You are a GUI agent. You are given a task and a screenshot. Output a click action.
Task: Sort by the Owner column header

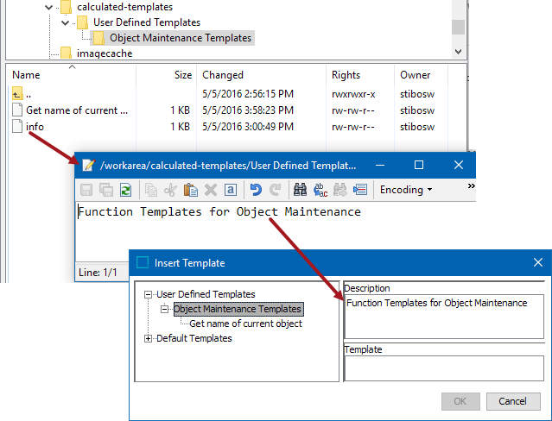tap(415, 75)
